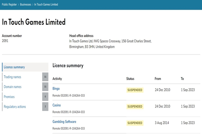Click the Account number label
This screenshot has height=135, width=202.
[x=12, y=36]
